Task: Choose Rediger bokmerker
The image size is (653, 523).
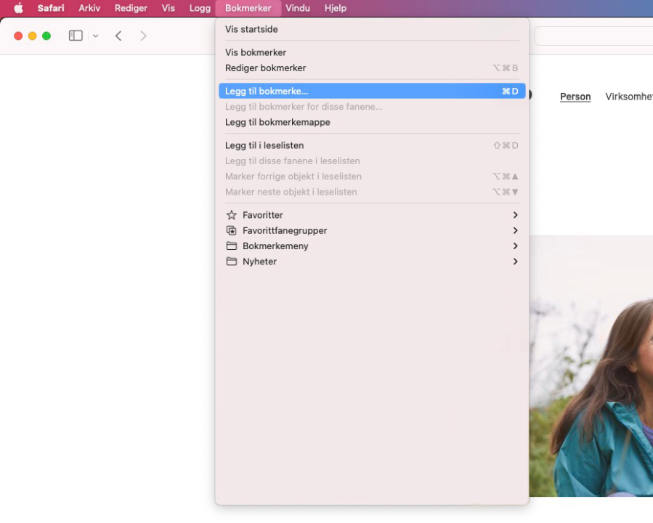Action: point(372,68)
